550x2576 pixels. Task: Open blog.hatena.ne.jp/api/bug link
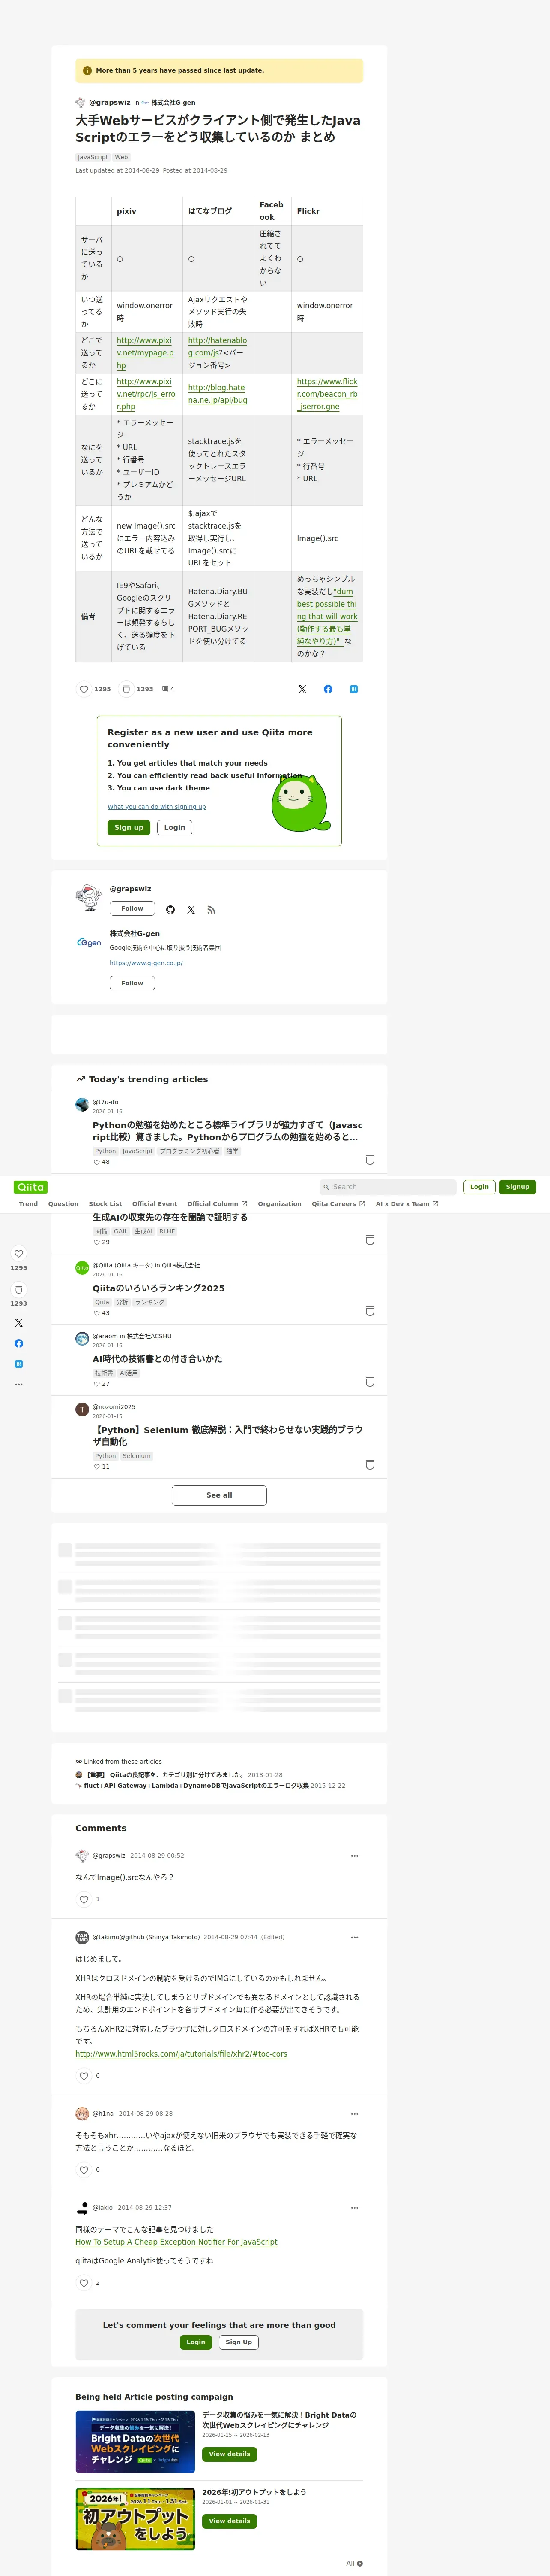pyautogui.click(x=218, y=394)
